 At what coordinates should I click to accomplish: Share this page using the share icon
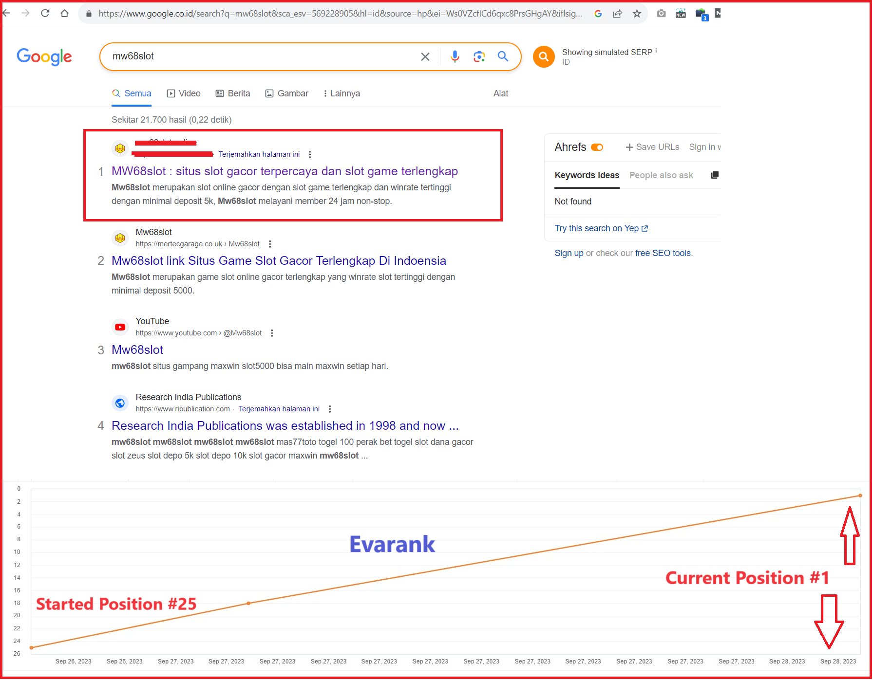click(x=617, y=14)
